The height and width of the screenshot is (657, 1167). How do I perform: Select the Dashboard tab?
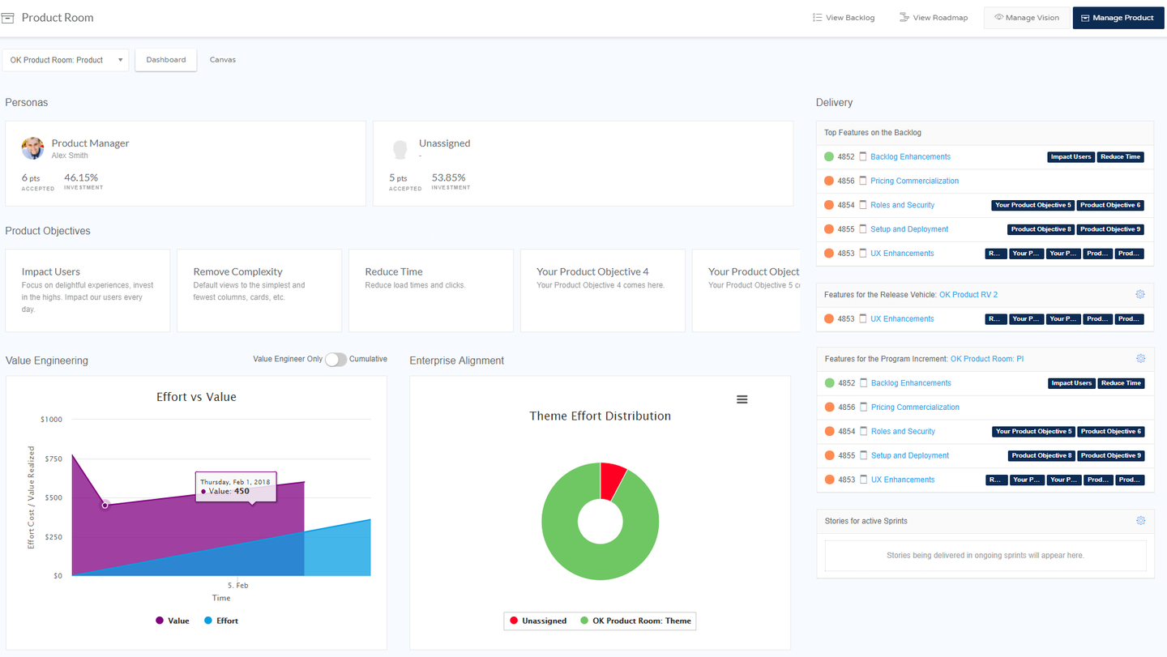coord(166,60)
